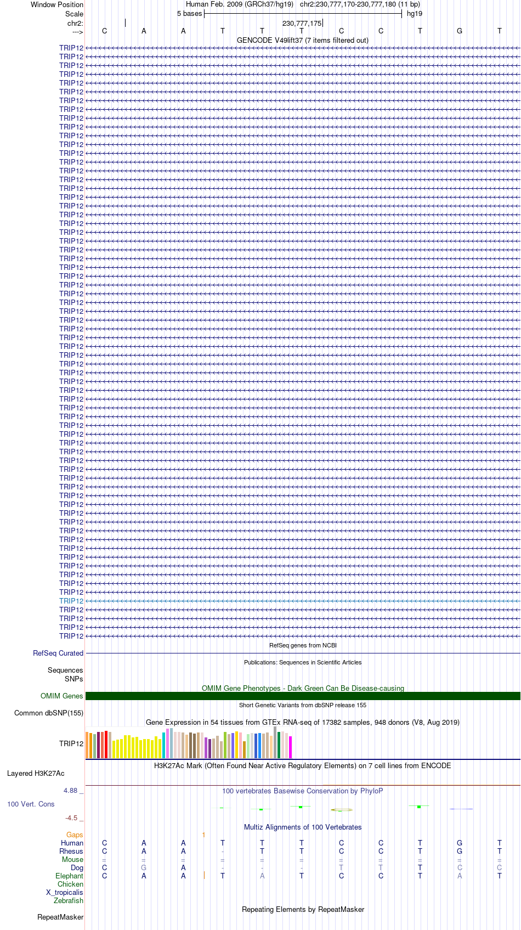This screenshot has width=521, height=930.
Task: Click the dark green OMIM gene bar
Action: click(x=303, y=696)
